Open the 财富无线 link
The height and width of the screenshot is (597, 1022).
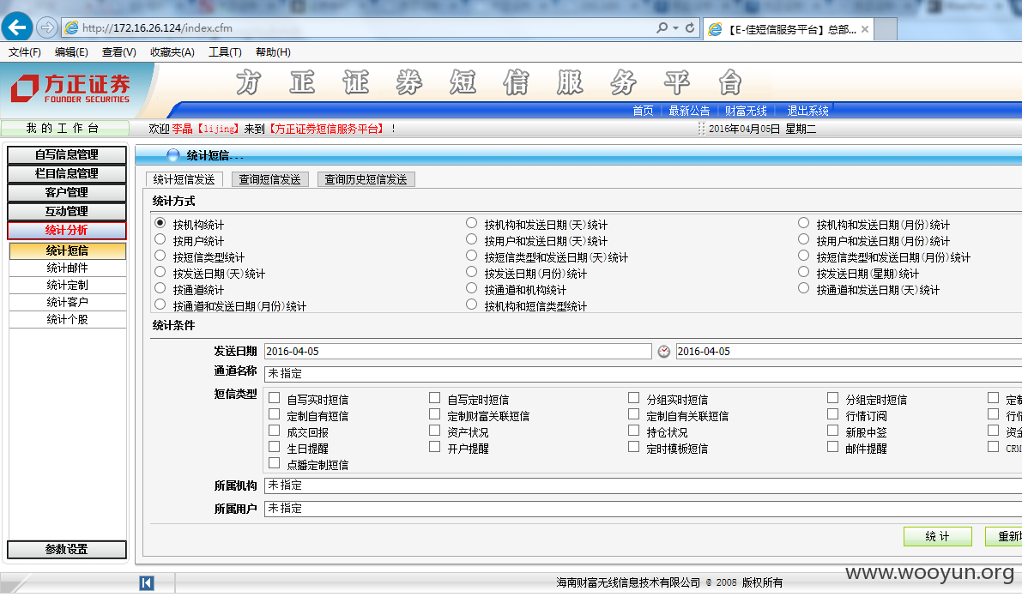coord(746,111)
